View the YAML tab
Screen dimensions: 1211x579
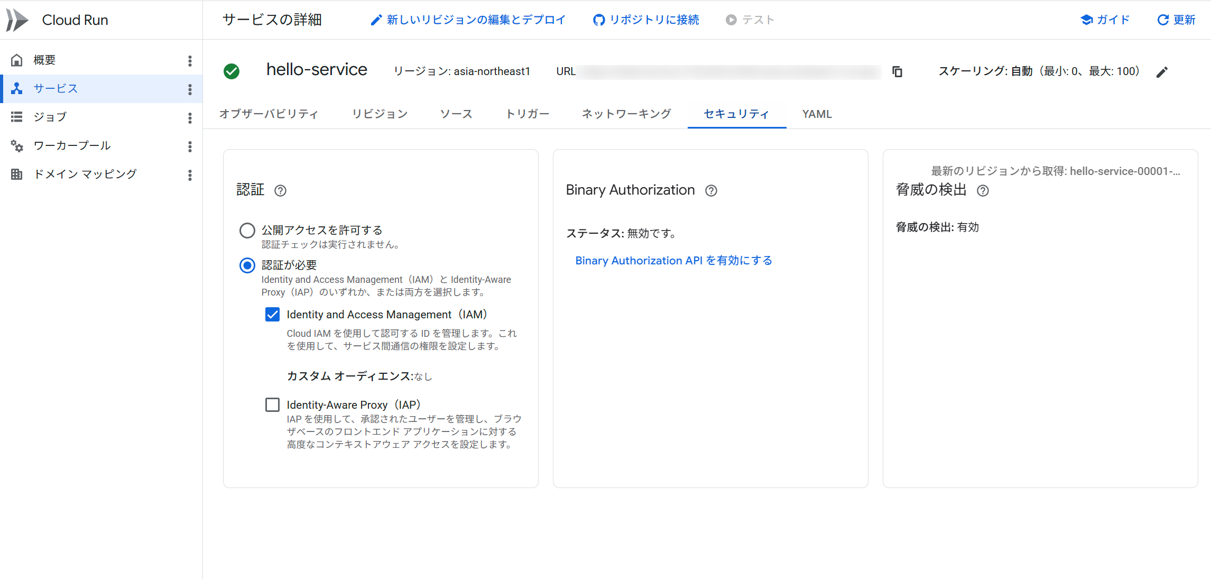[x=817, y=114]
